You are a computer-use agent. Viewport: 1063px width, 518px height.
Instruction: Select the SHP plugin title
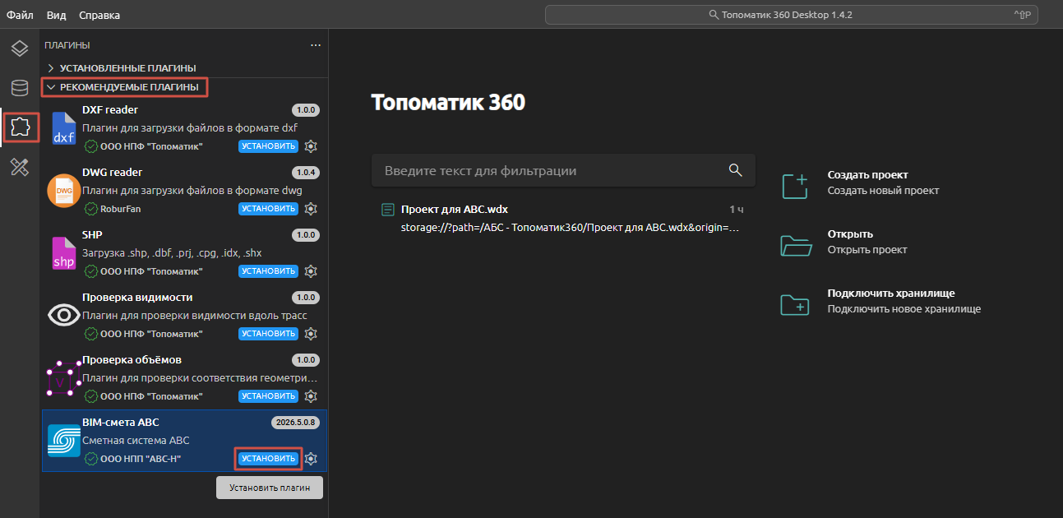92,235
